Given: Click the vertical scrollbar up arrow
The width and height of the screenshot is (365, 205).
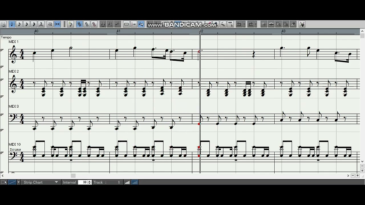Looking at the screenshot, I should 362,31.
